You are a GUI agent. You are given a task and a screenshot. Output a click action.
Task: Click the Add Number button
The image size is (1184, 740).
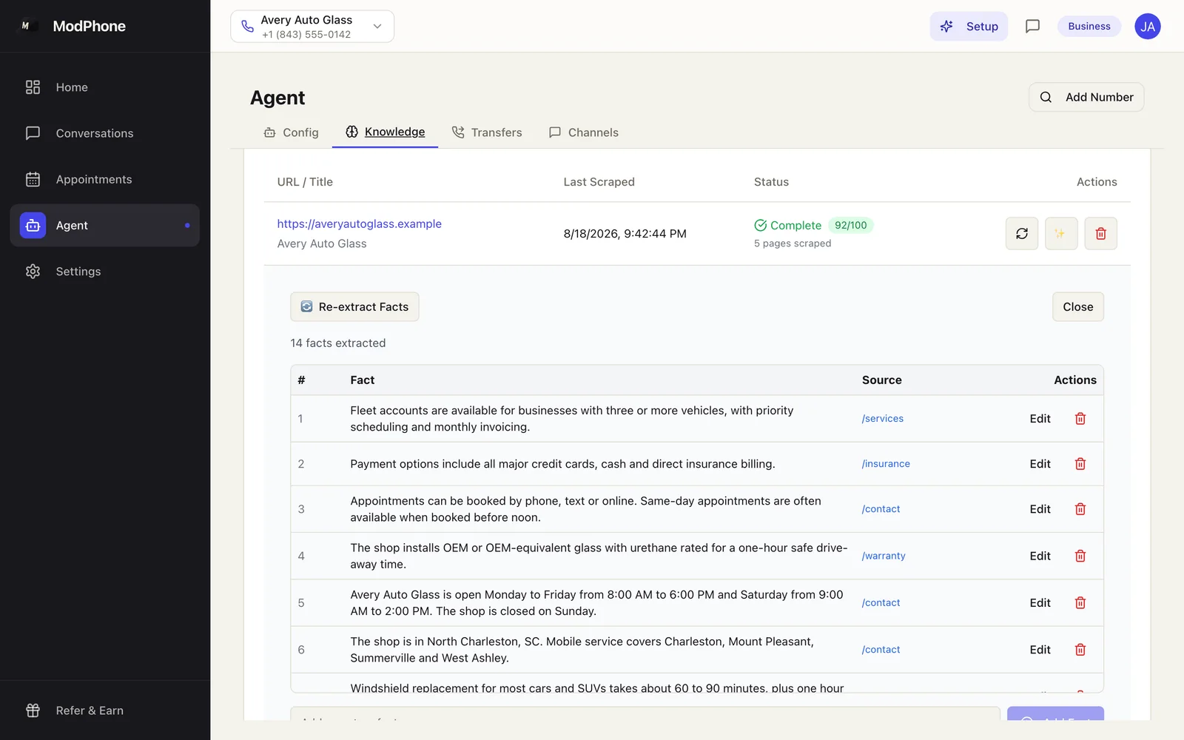coord(1086,97)
